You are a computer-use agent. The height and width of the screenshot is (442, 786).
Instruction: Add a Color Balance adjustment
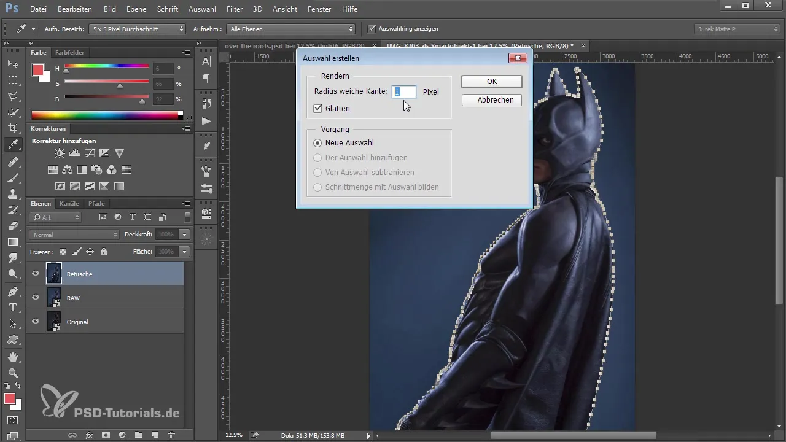[68, 170]
